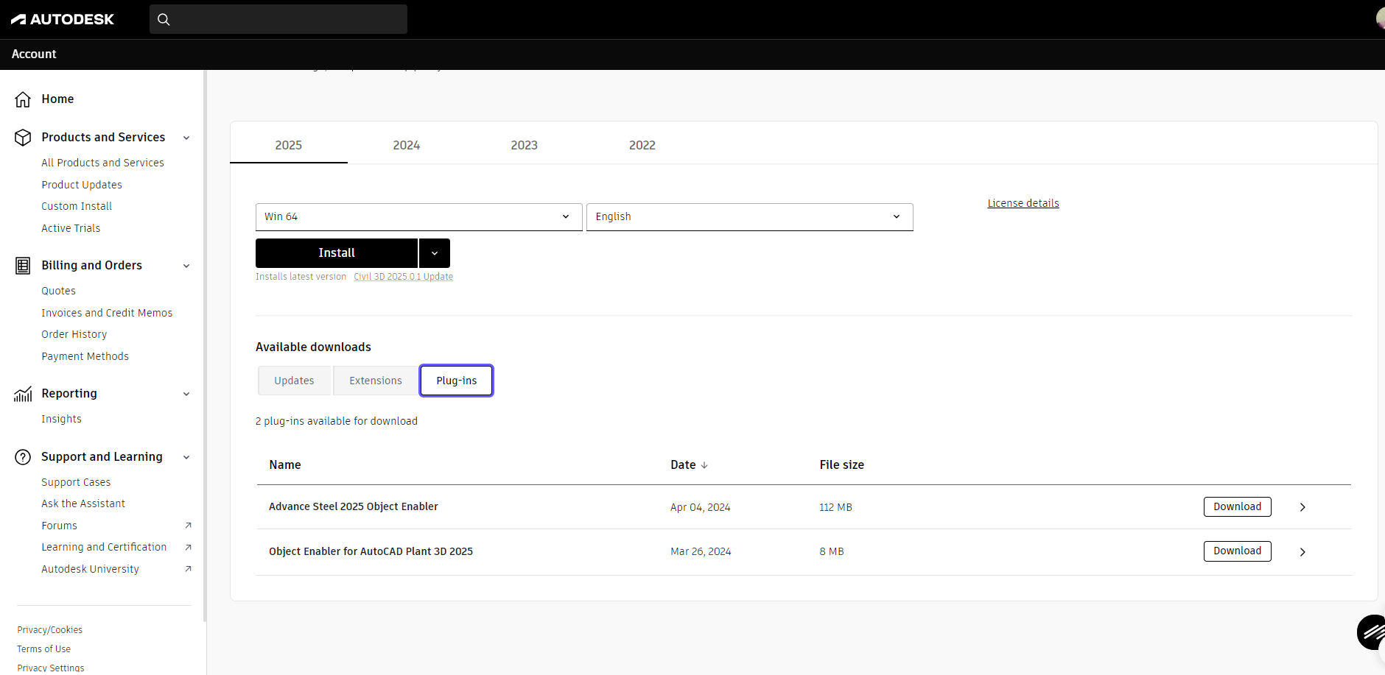Click the Name column header

[x=285, y=465]
